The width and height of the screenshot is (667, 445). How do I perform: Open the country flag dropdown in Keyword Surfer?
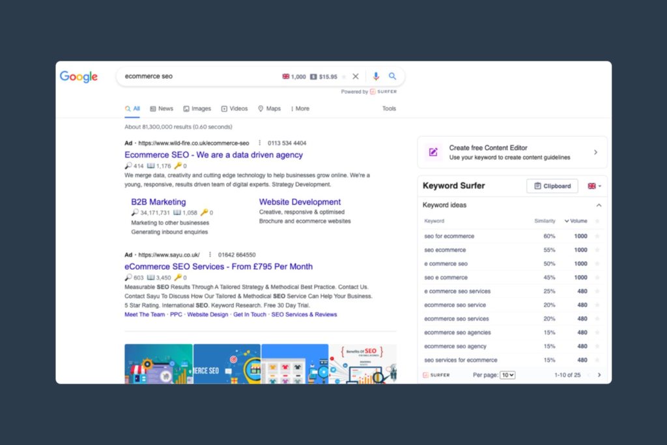(594, 186)
